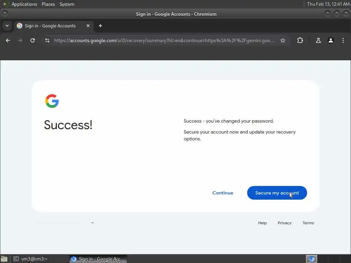This screenshot has height=263, width=351.
Task: Select the Sign in - Google Accounts tab
Action: (x=54, y=26)
